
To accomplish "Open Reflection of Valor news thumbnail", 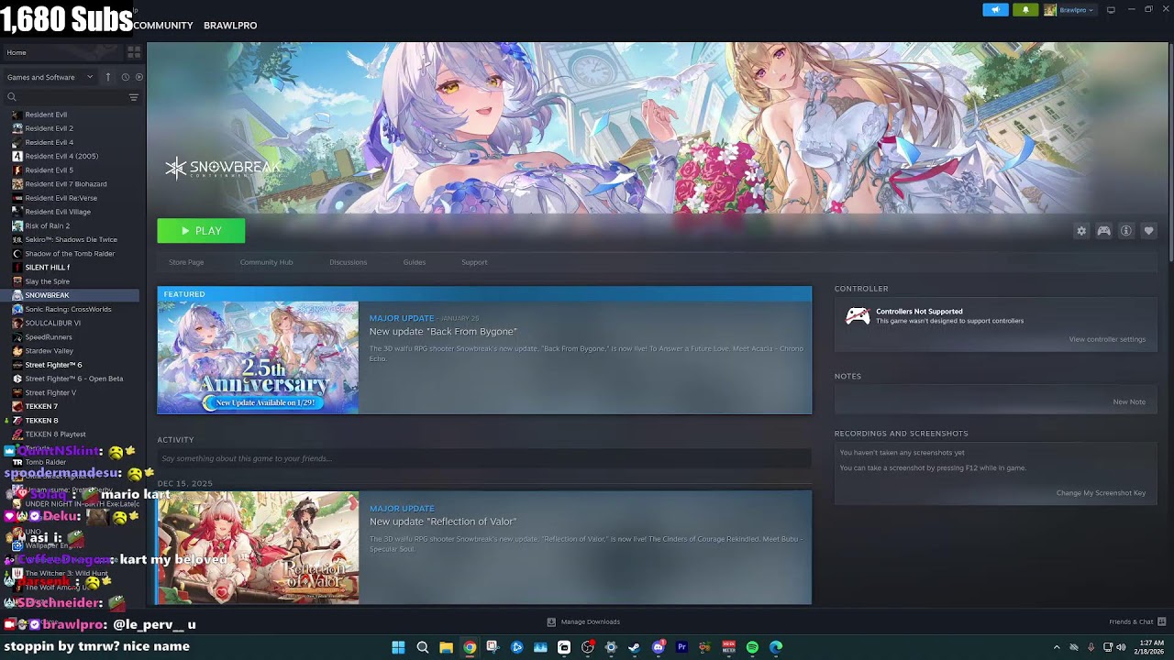I will click(x=258, y=547).
